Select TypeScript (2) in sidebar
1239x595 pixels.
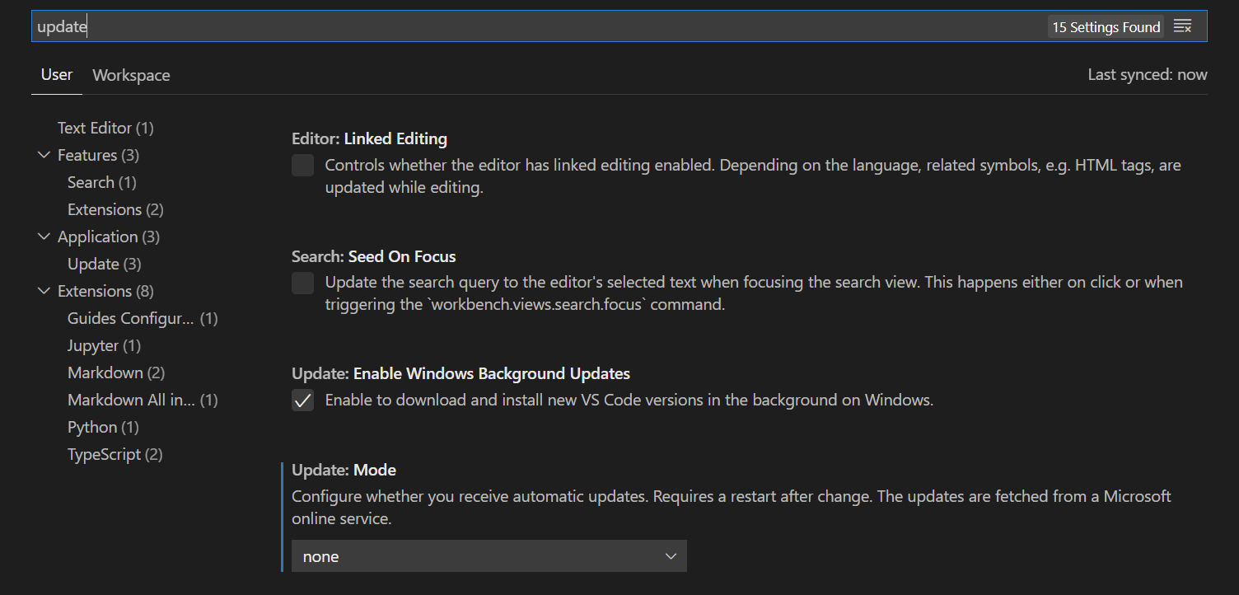tap(115, 454)
